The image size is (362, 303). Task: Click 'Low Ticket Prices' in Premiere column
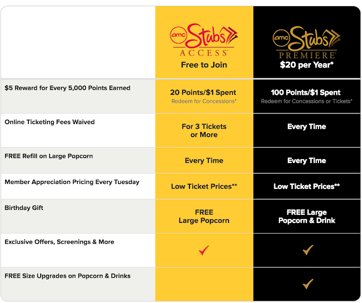click(307, 186)
